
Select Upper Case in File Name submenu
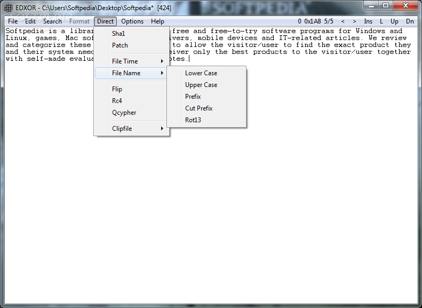tap(206, 85)
